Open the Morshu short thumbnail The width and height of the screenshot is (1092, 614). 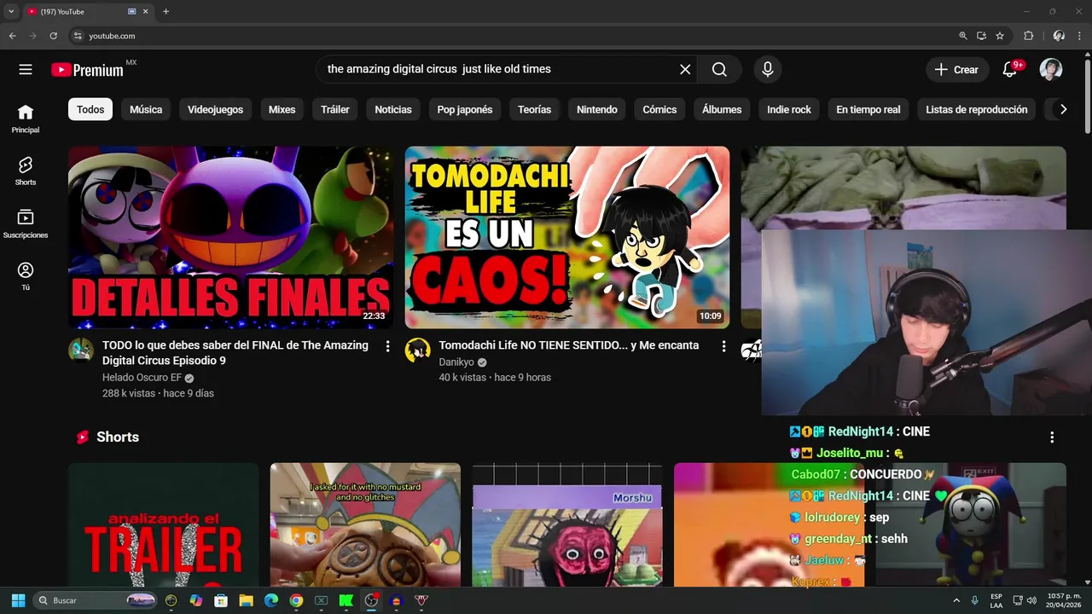567,524
